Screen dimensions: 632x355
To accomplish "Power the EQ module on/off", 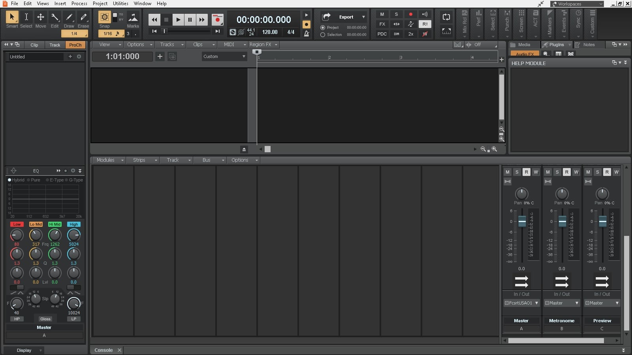I will [x=73, y=171].
